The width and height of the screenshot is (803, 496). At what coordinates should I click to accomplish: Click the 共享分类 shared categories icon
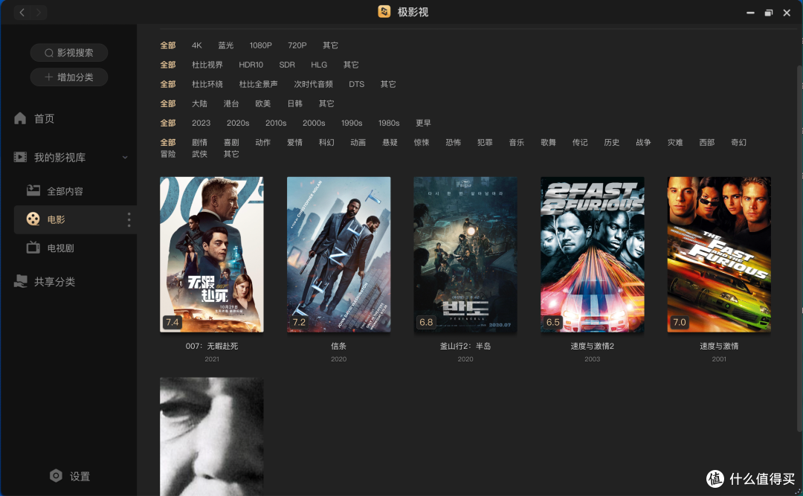click(22, 281)
